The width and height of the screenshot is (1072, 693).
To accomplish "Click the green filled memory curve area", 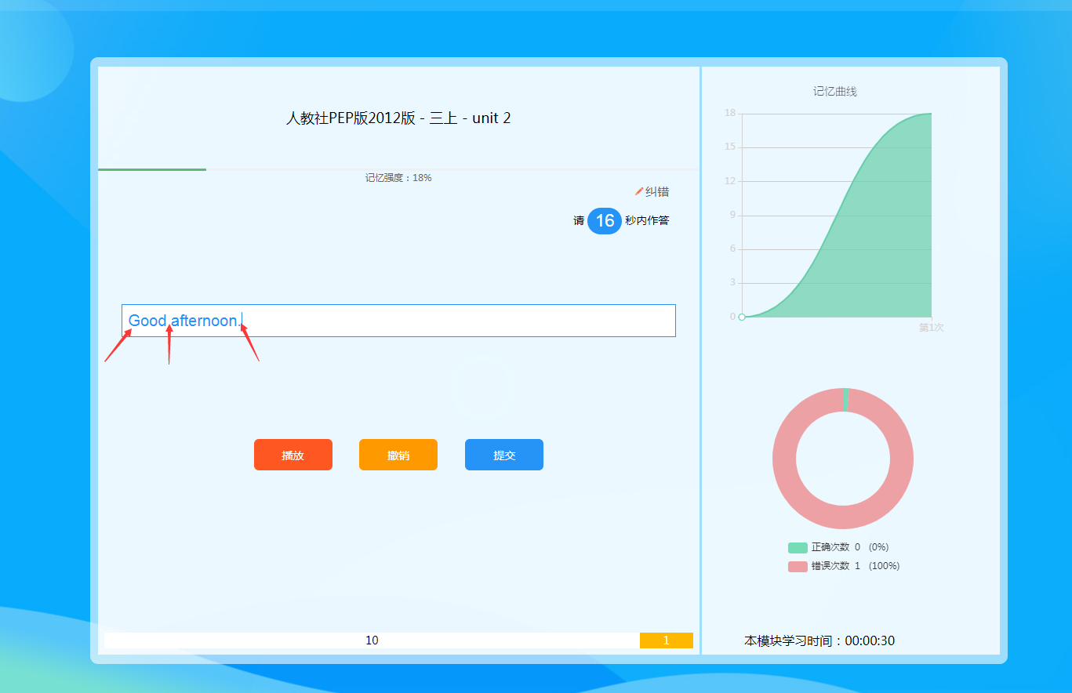I will [x=886, y=251].
